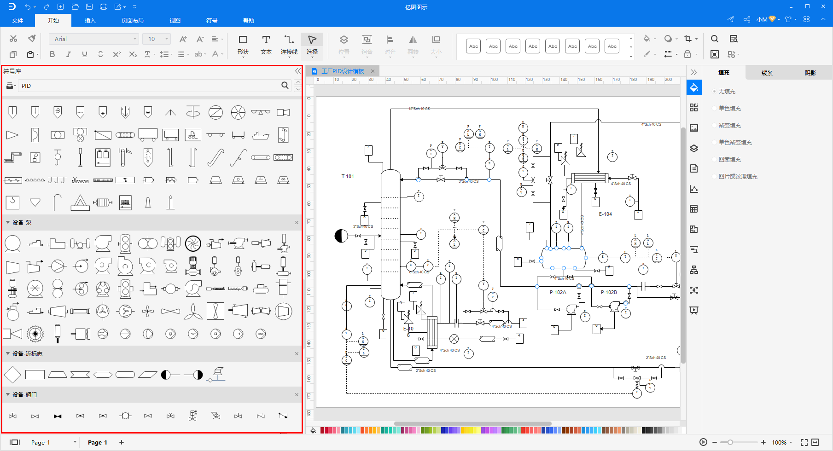Open the fill panel icon in right sidebar
This screenshot has height=451, width=833.
click(694, 87)
